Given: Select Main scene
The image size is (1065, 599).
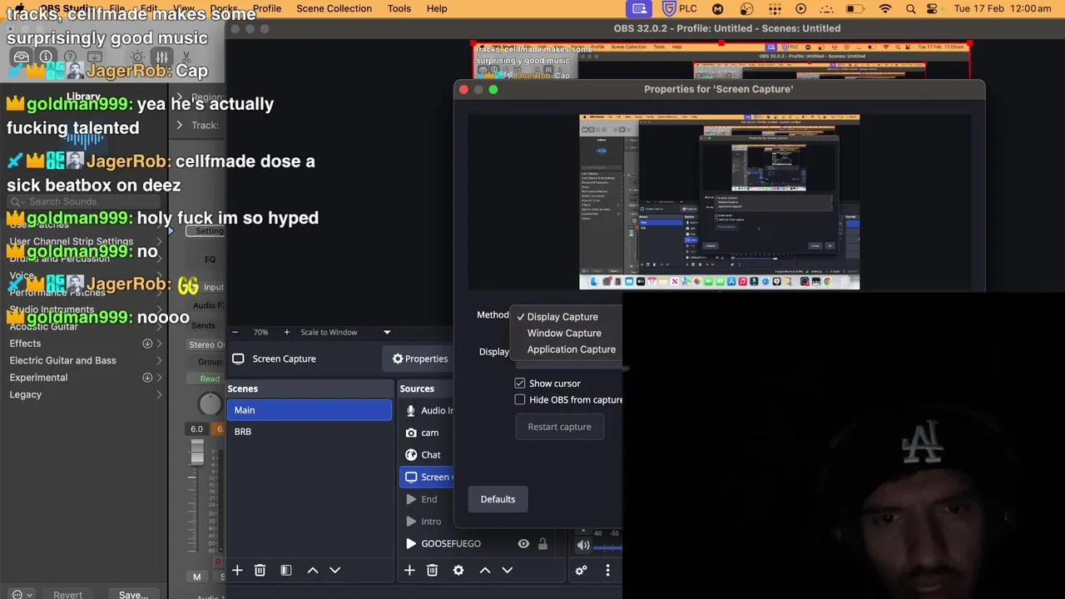Looking at the screenshot, I should point(309,410).
